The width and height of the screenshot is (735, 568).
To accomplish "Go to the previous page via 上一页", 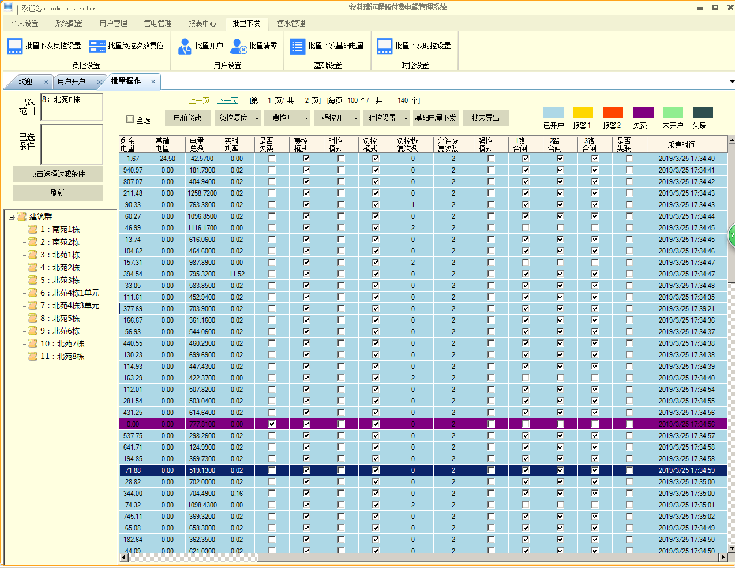I will [x=200, y=100].
